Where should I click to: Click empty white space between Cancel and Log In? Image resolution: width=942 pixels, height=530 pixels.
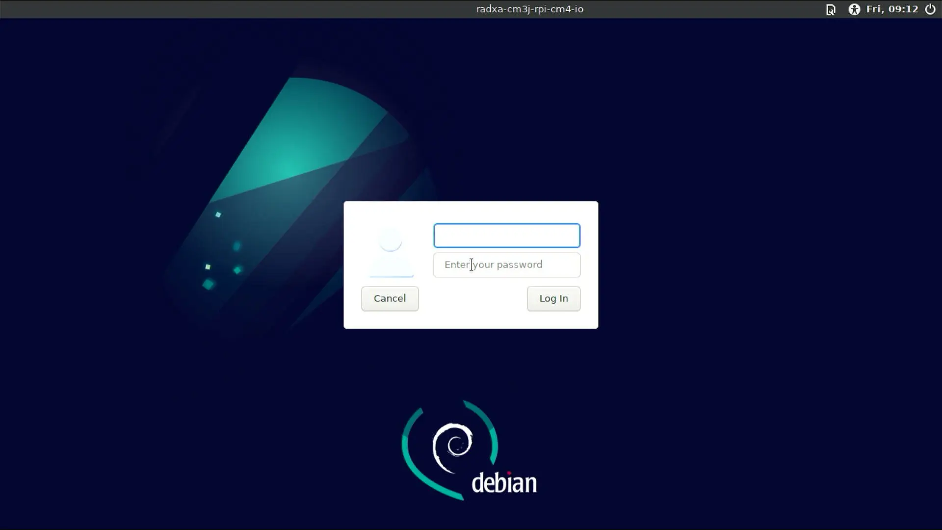(472, 299)
